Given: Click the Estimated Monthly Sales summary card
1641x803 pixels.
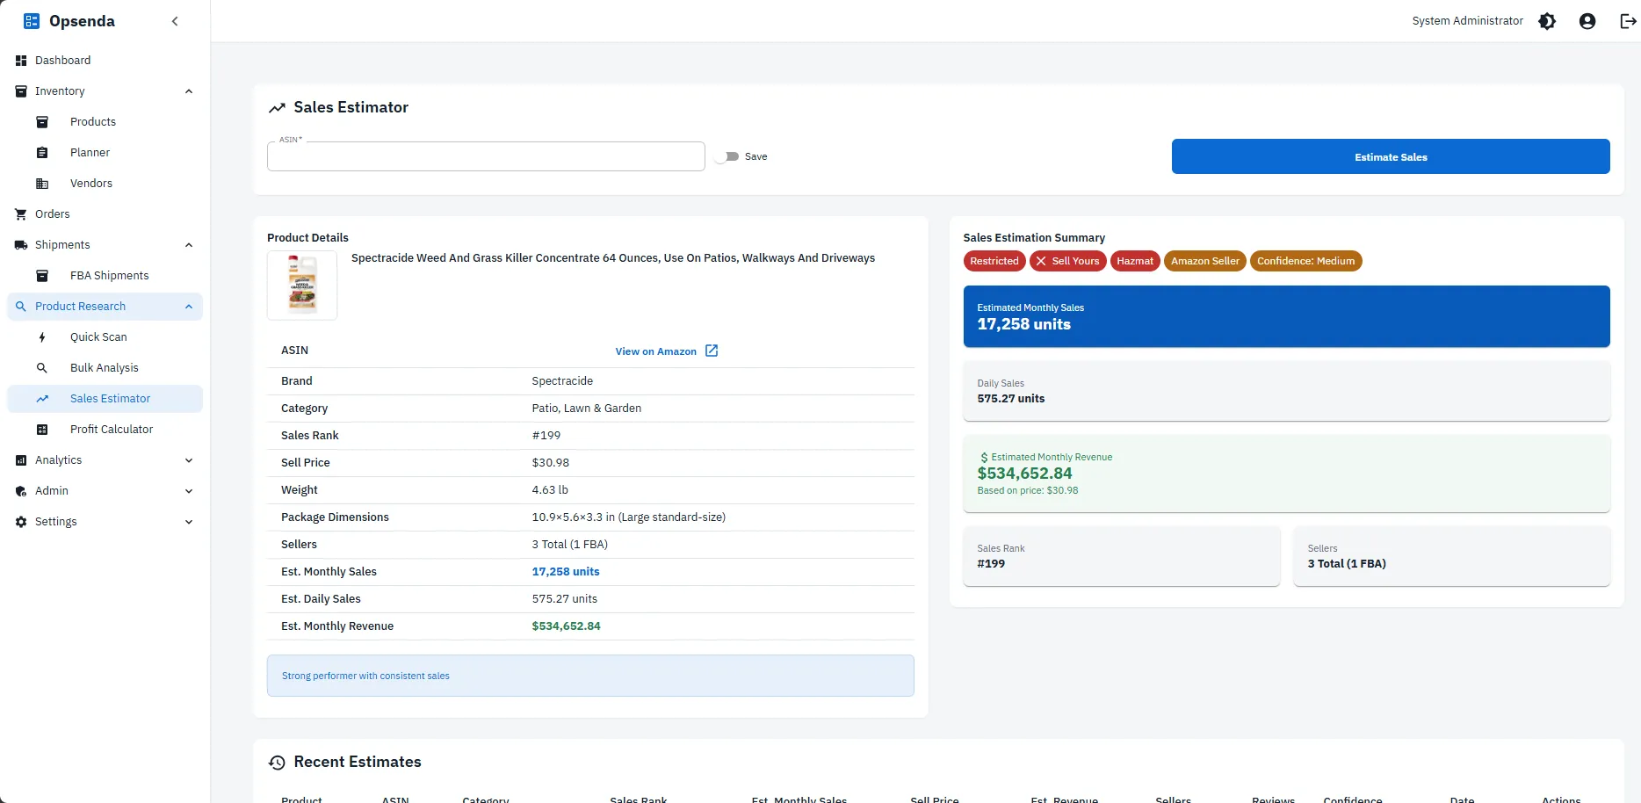Looking at the screenshot, I should pyautogui.click(x=1286, y=316).
